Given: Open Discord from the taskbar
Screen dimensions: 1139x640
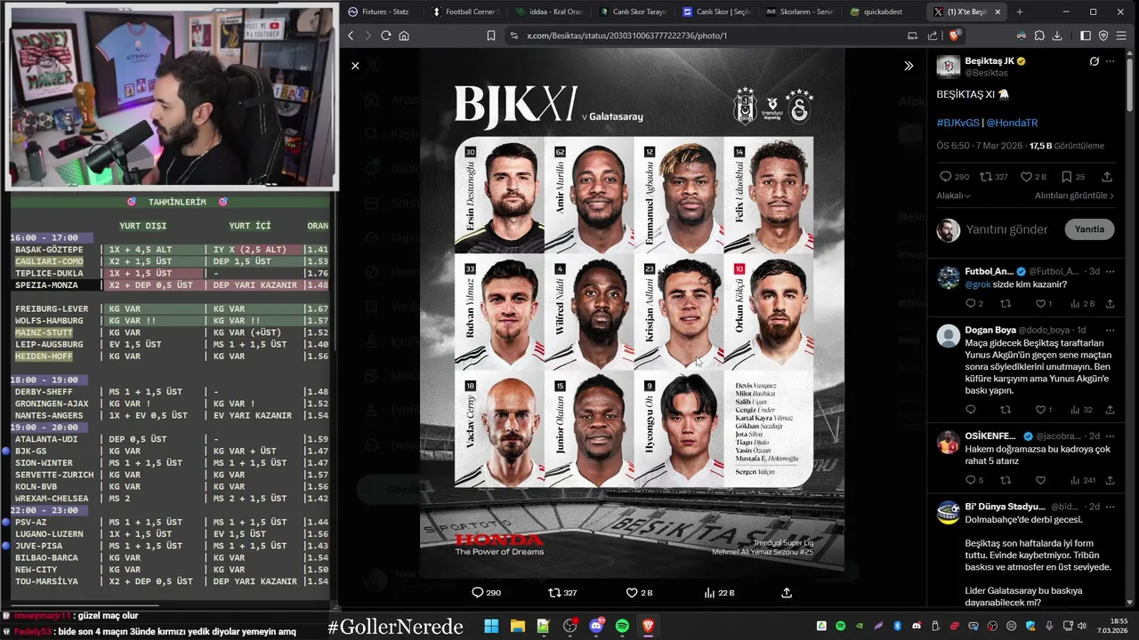Looking at the screenshot, I should (596, 627).
